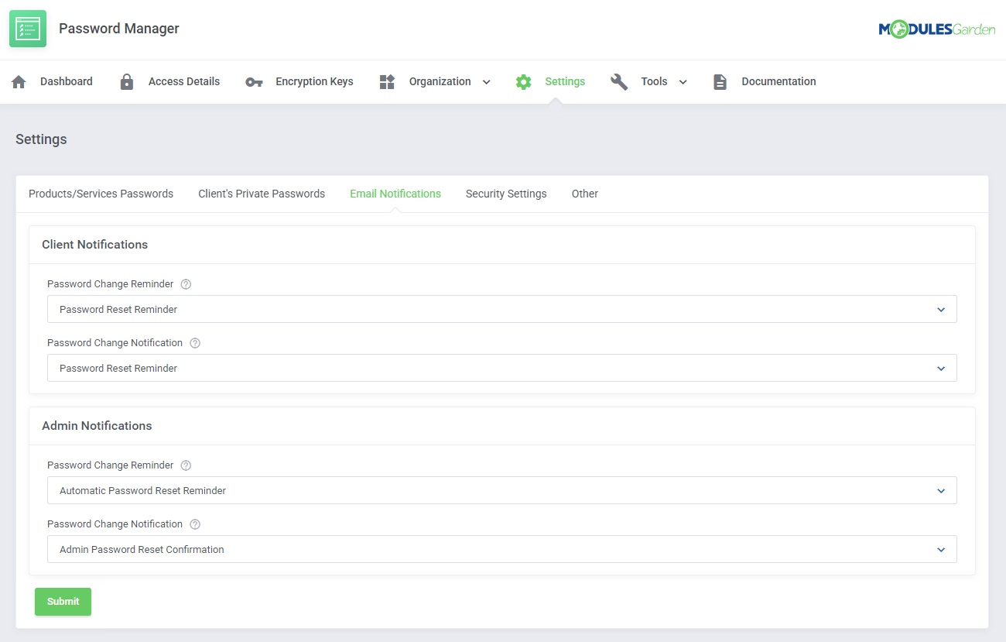Click the ModulesGarden logo

936,29
